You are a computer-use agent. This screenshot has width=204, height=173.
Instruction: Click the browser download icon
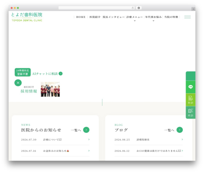click(x=139, y=8)
